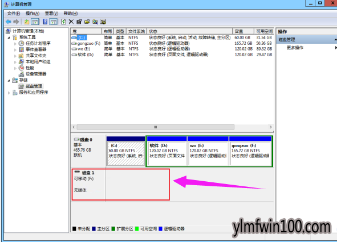Open 更多操作 in the actions pane
This screenshot has height=242, width=337.
point(295,48)
